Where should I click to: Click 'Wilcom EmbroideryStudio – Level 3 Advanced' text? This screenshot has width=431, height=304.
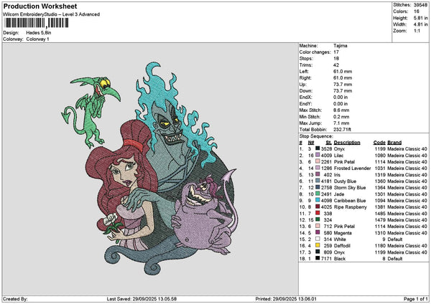pyautogui.click(x=51, y=14)
